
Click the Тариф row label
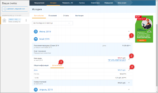pyautogui.click(x=36, y=78)
